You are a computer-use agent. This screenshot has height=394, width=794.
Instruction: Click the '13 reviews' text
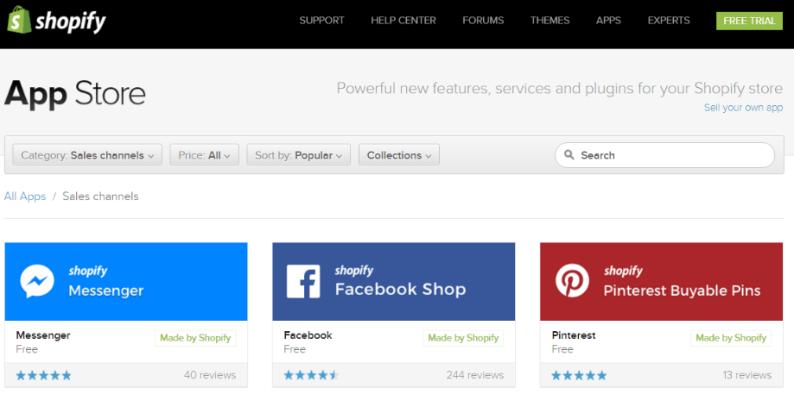(746, 375)
